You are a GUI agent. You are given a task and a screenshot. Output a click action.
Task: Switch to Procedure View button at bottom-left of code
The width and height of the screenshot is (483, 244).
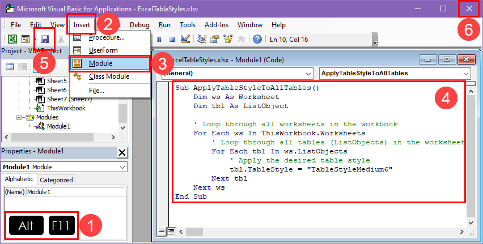pyautogui.click(x=162, y=231)
